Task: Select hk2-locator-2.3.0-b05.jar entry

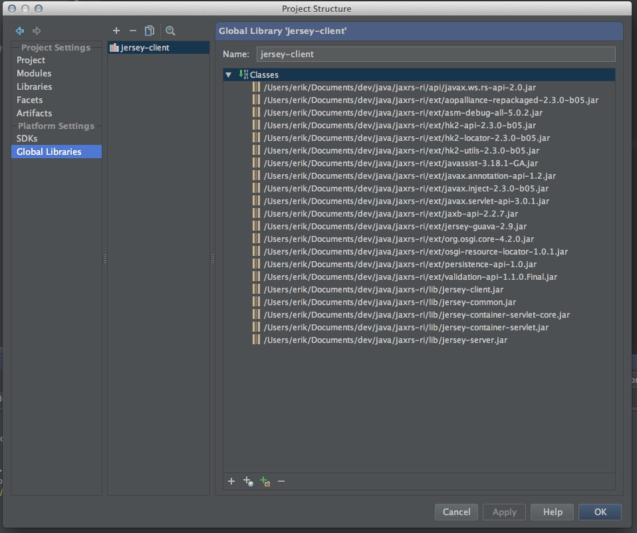Action: pyautogui.click(x=407, y=138)
